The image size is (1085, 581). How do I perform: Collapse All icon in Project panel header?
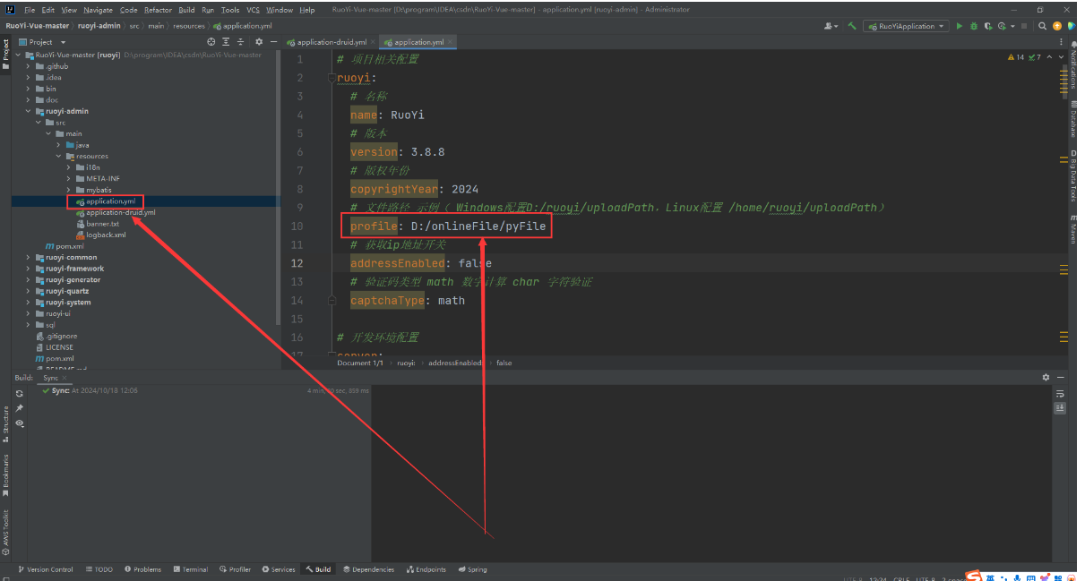tap(240, 42)
